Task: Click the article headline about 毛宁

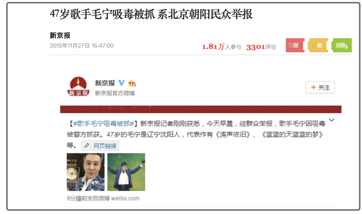Action: pos(151,14)
